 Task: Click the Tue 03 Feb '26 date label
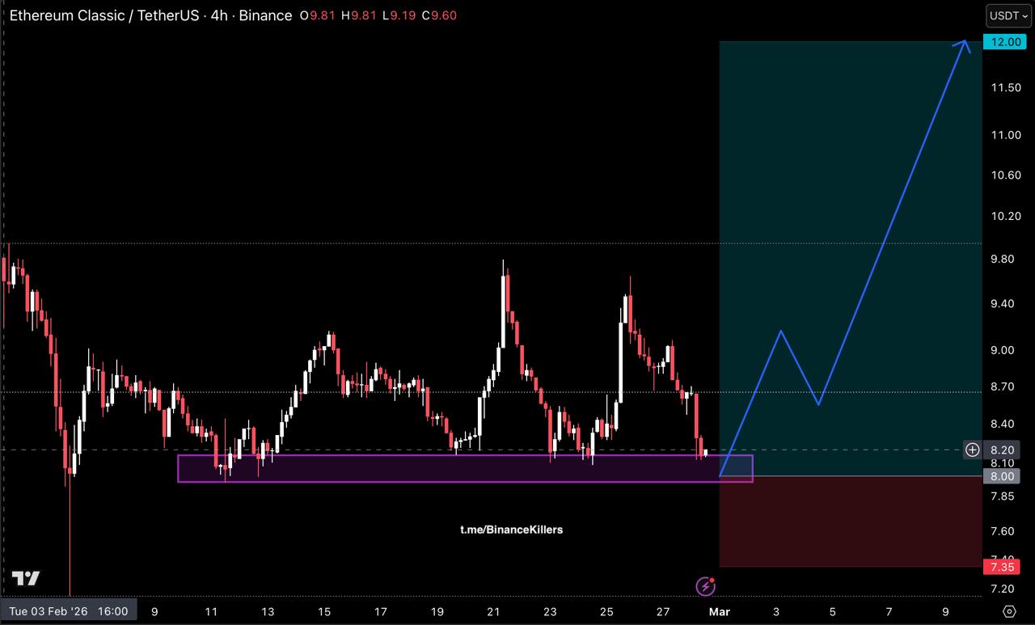[68, 611]
